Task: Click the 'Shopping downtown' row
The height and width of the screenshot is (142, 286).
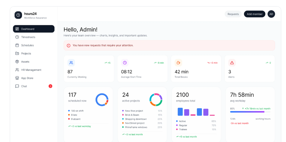Action: pyautogui.click(x=142, y=119)
